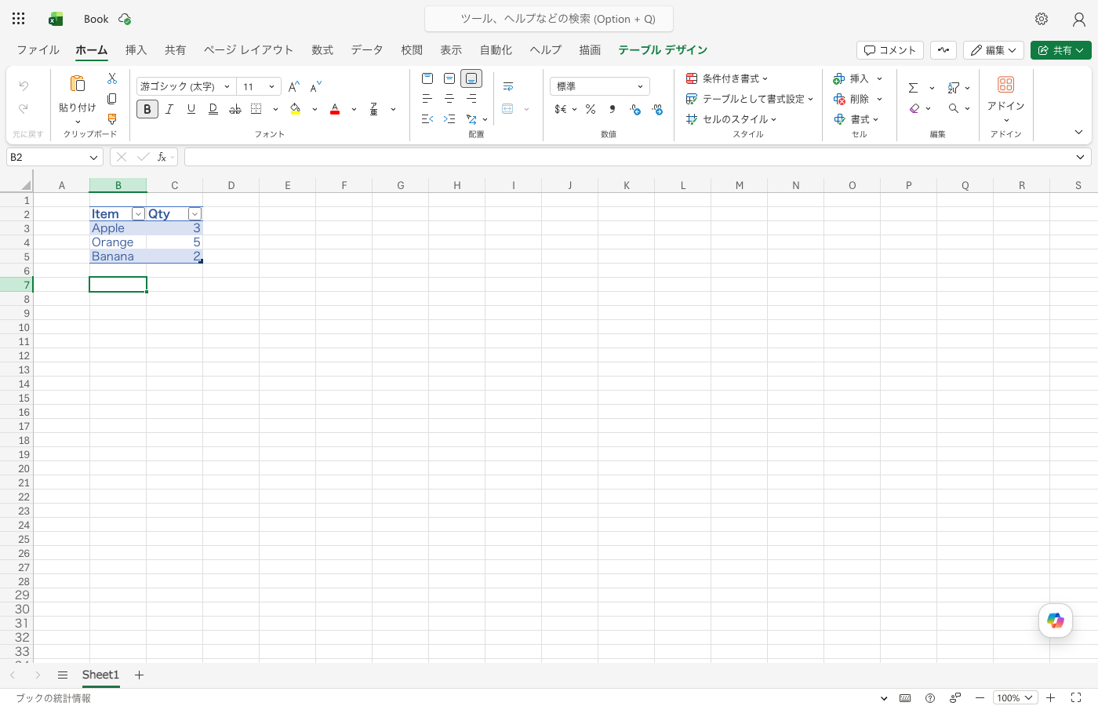The width and height of the screenshot is (1098, 706).
Task: Click the format painter icon
Action: 112,119
